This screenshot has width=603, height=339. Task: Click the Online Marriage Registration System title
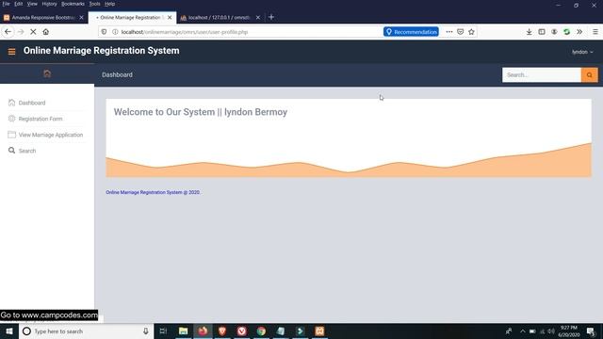[101, 51]
